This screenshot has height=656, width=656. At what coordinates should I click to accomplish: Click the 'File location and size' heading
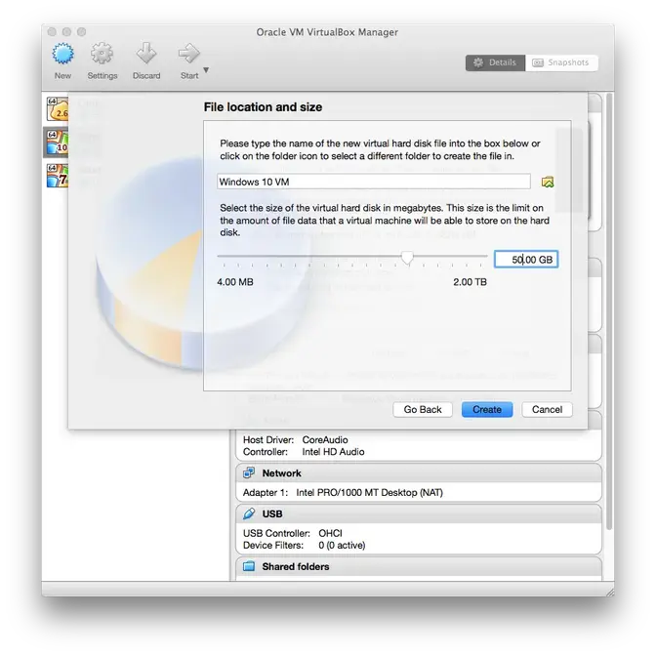[263, 107]
